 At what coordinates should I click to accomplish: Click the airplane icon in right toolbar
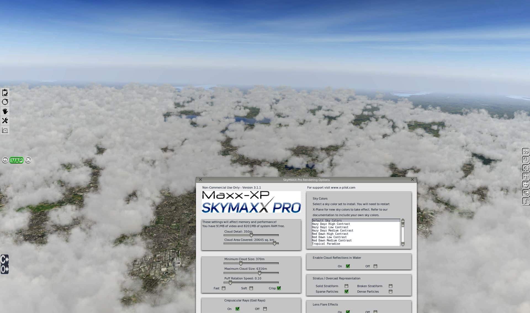tap(526, 176)
